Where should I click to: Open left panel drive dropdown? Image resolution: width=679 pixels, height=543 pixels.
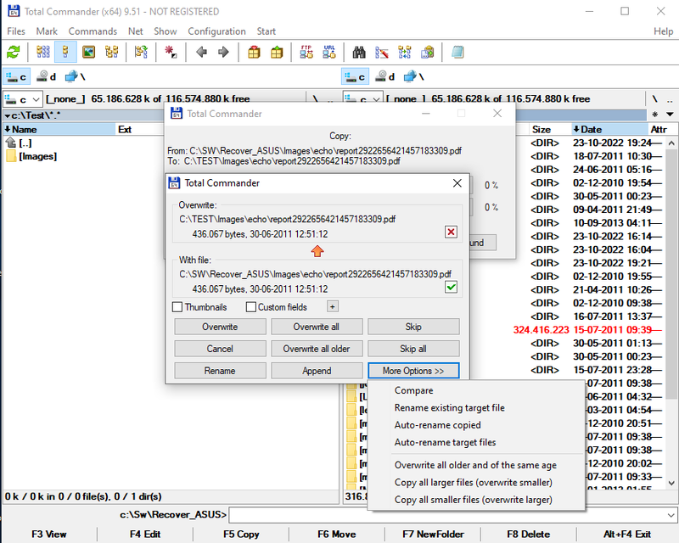[x=23, y=99]
